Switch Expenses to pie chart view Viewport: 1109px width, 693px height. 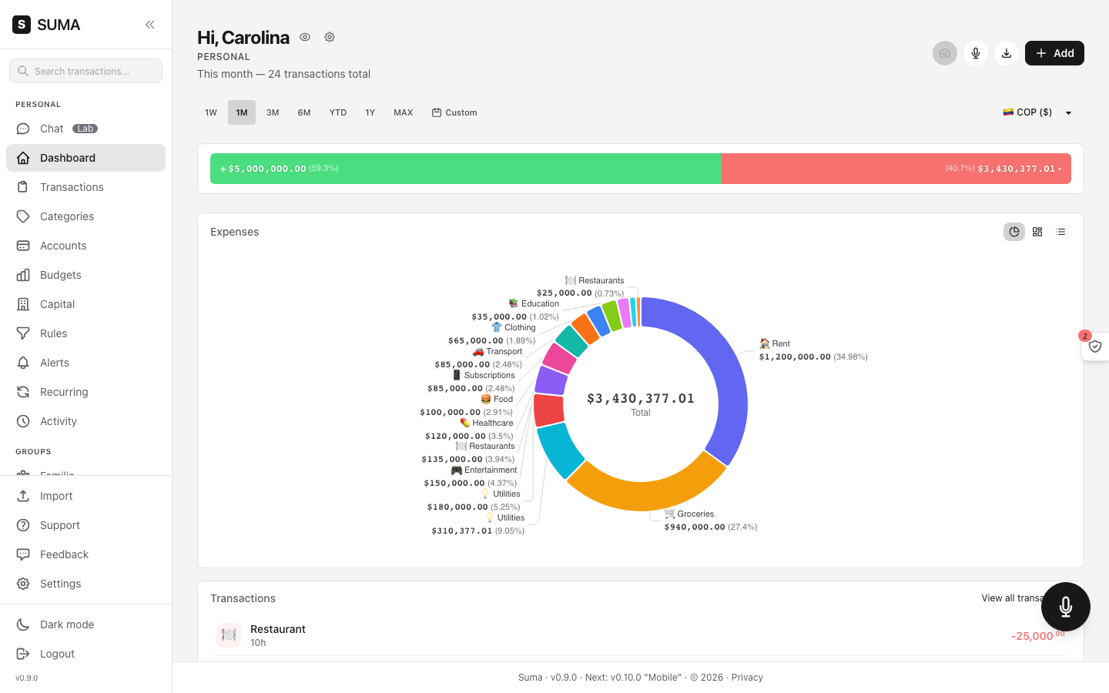coord(1014,232)
